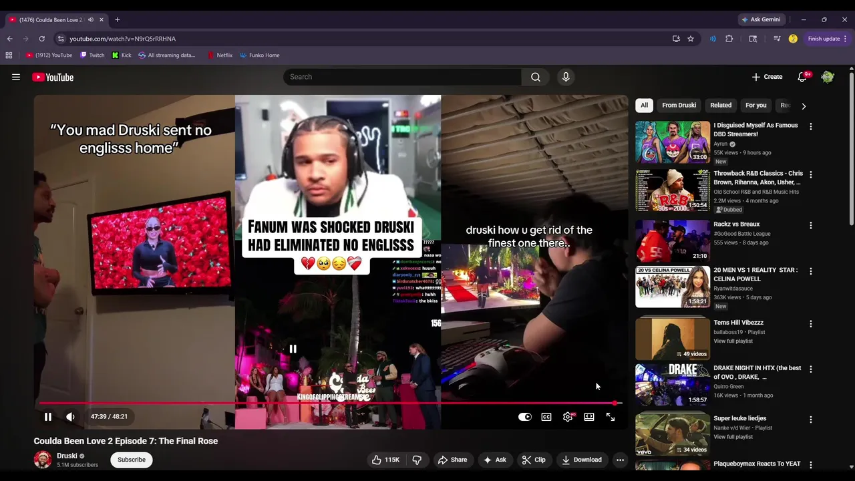
Task: Start voice search with microphone icon
Action: click(x=566, y=77)
